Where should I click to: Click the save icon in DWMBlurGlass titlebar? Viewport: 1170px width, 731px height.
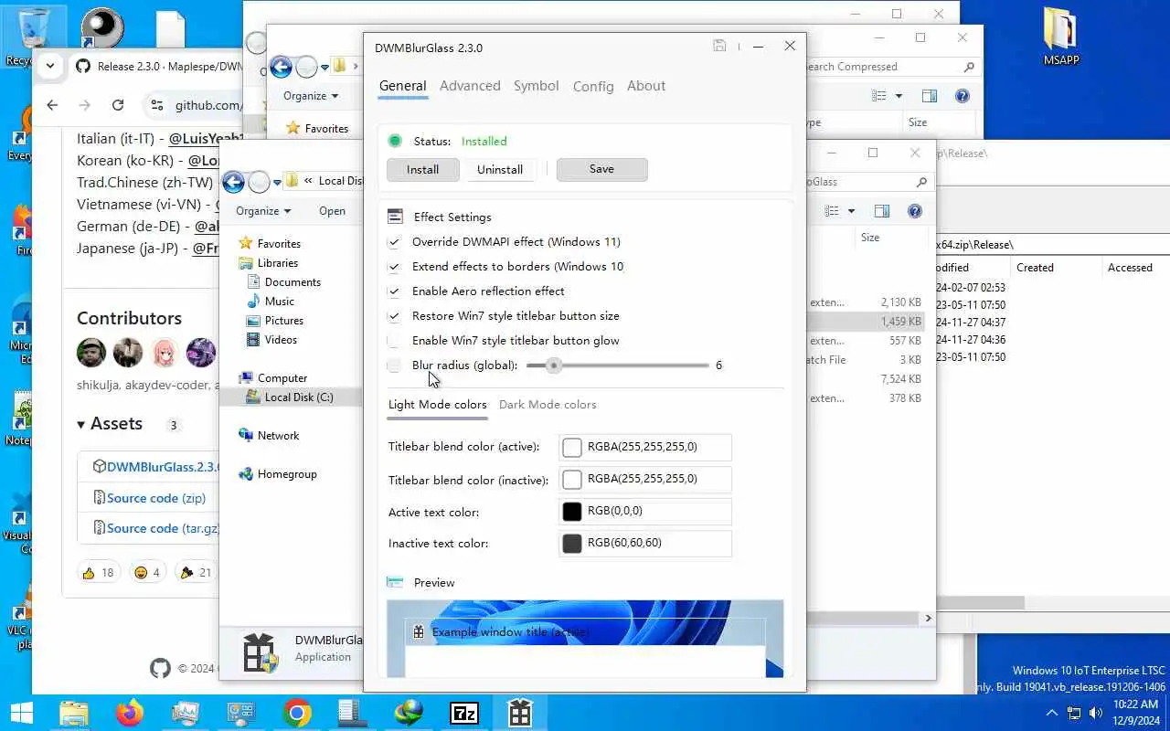coord(719,46)
